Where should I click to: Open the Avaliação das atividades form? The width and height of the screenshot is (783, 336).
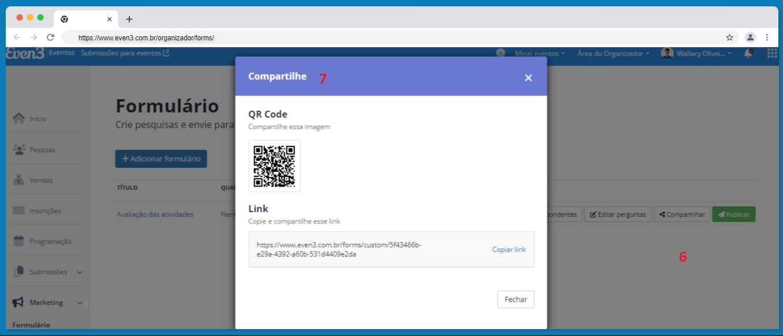tap(155, 214)
